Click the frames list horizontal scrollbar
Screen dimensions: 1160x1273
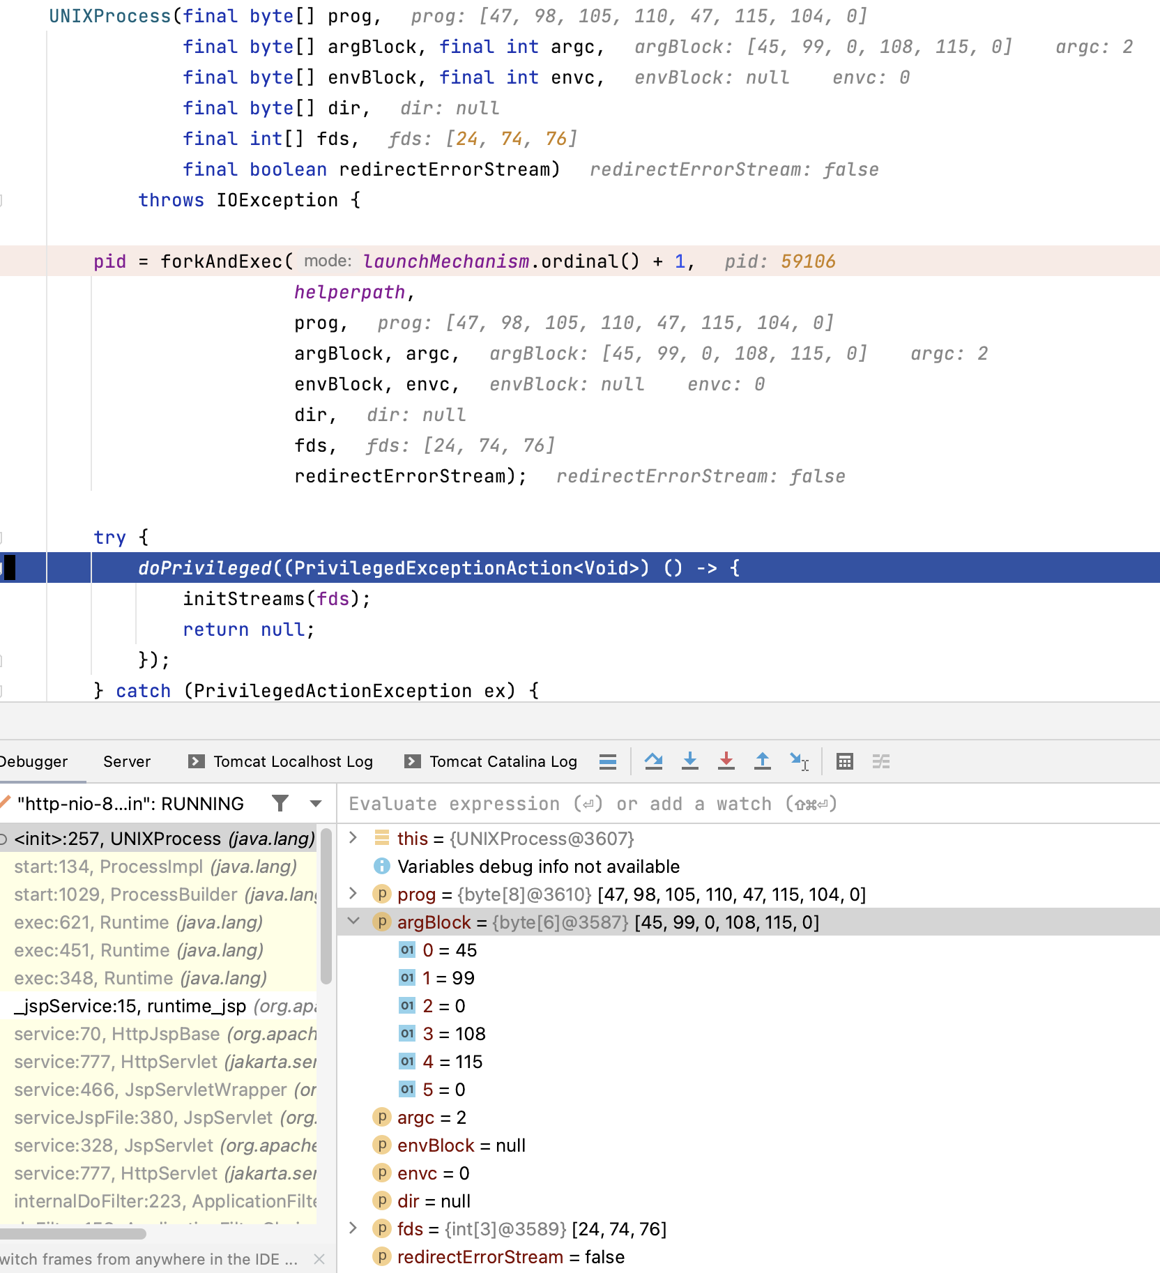(73, 1233)
